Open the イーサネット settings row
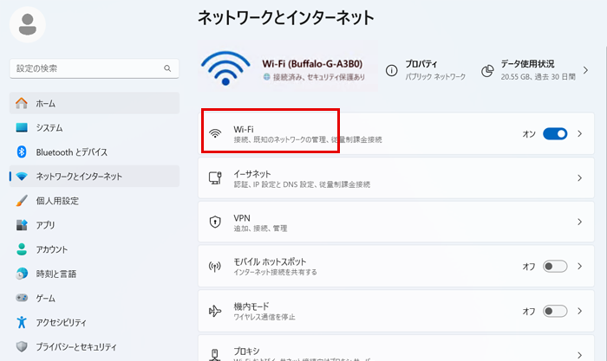The image size is (607, 361). point(396,178)
